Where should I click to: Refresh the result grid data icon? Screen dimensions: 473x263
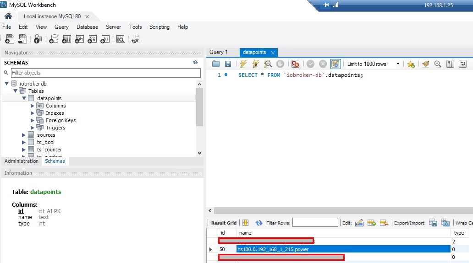coord(259,223)
